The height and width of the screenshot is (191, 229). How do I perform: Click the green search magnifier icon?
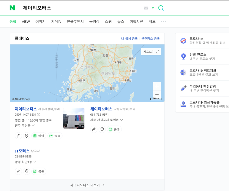click(161, 8)
